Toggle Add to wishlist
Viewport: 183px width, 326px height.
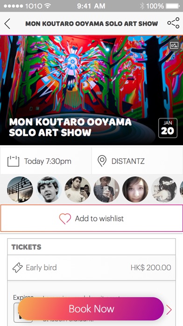(91, 218)
